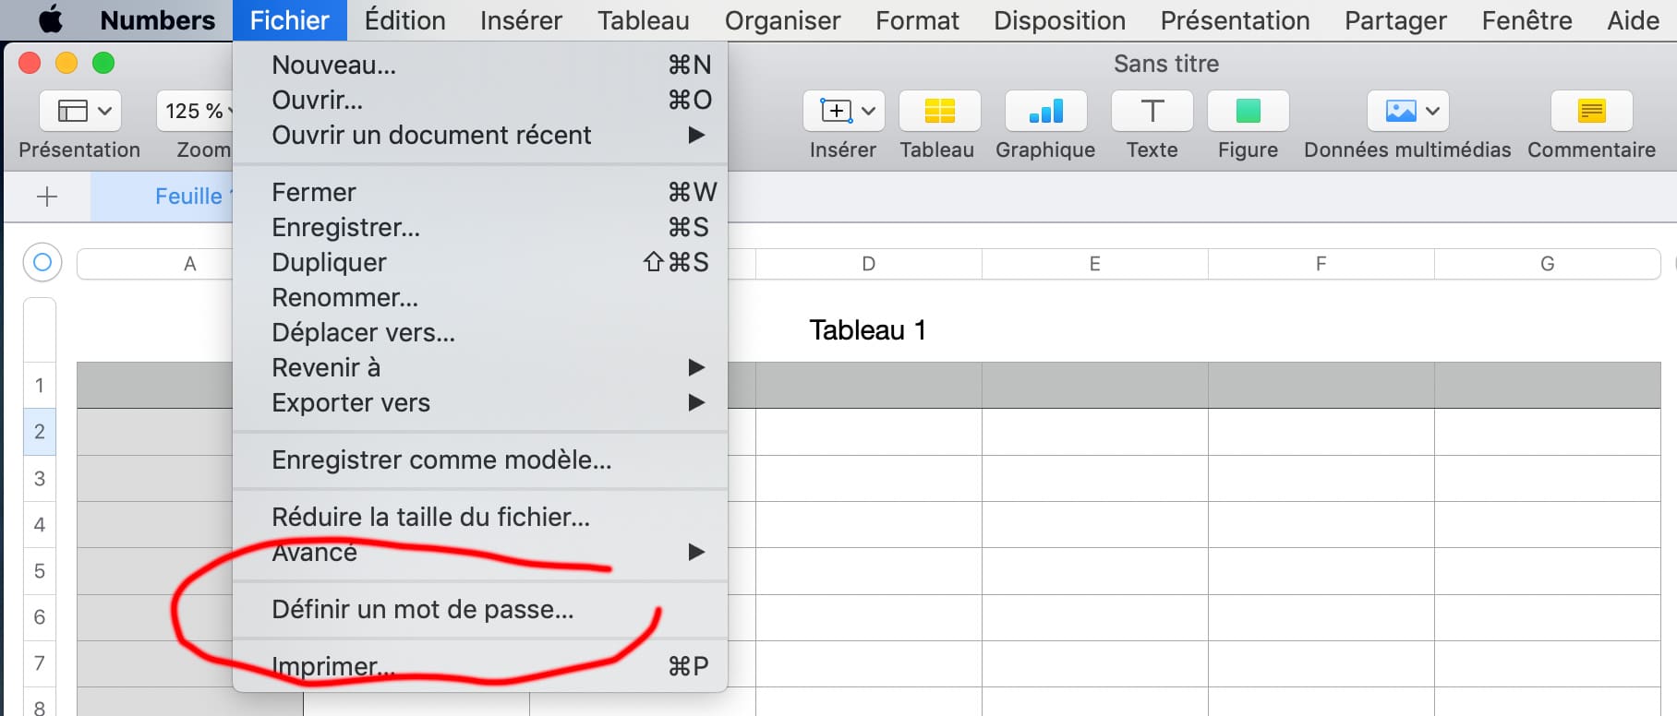Click the Données multimédias image icon
The height and width of the screenshot is (716, 1677).
pos(1407,112)
